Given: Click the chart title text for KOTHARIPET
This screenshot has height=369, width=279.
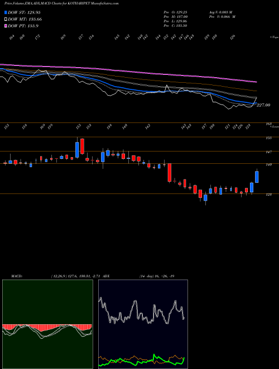Looking at the screenshot, I should click(61, 3).
